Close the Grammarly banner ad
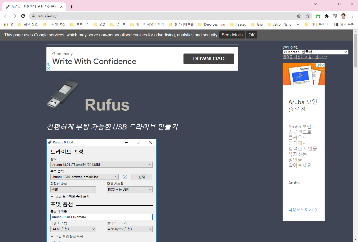 click(x=49, y=68)
